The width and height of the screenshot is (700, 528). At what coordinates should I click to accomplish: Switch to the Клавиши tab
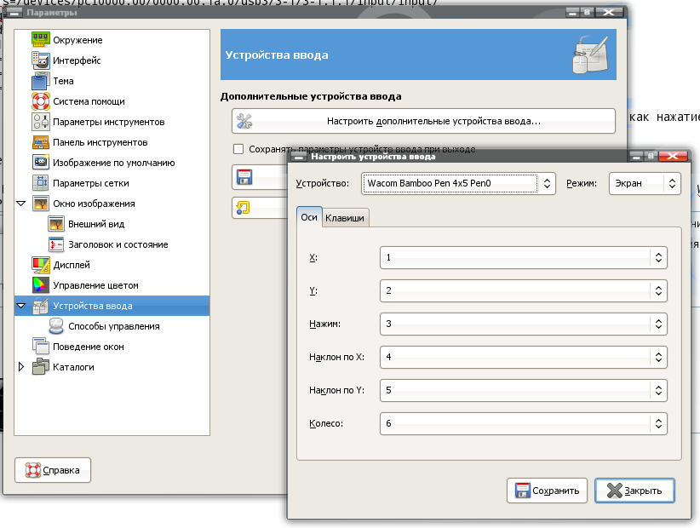point(345,218)
